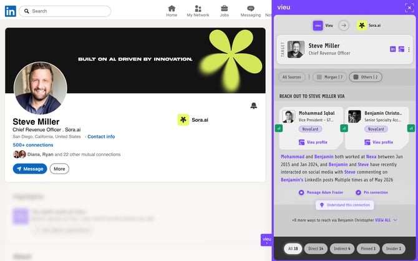
Task: Open the Contact info link
Action: point(101,136)
